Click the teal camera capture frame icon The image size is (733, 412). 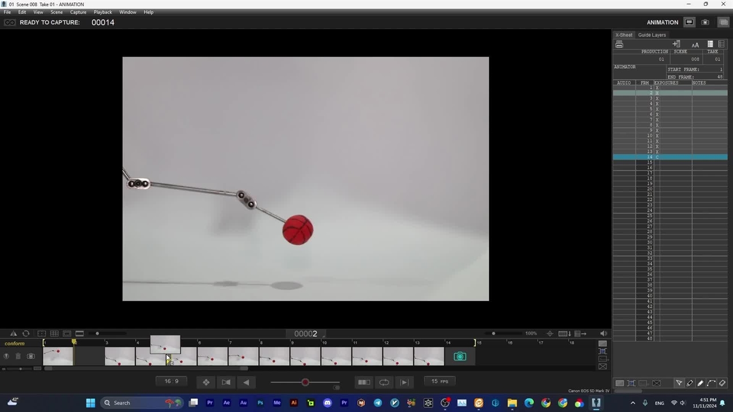[x=460, y=356]
